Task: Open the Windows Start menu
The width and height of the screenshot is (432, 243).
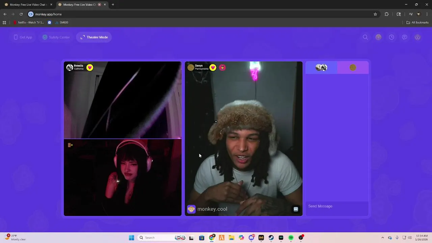Action: [x=132, y=238]
